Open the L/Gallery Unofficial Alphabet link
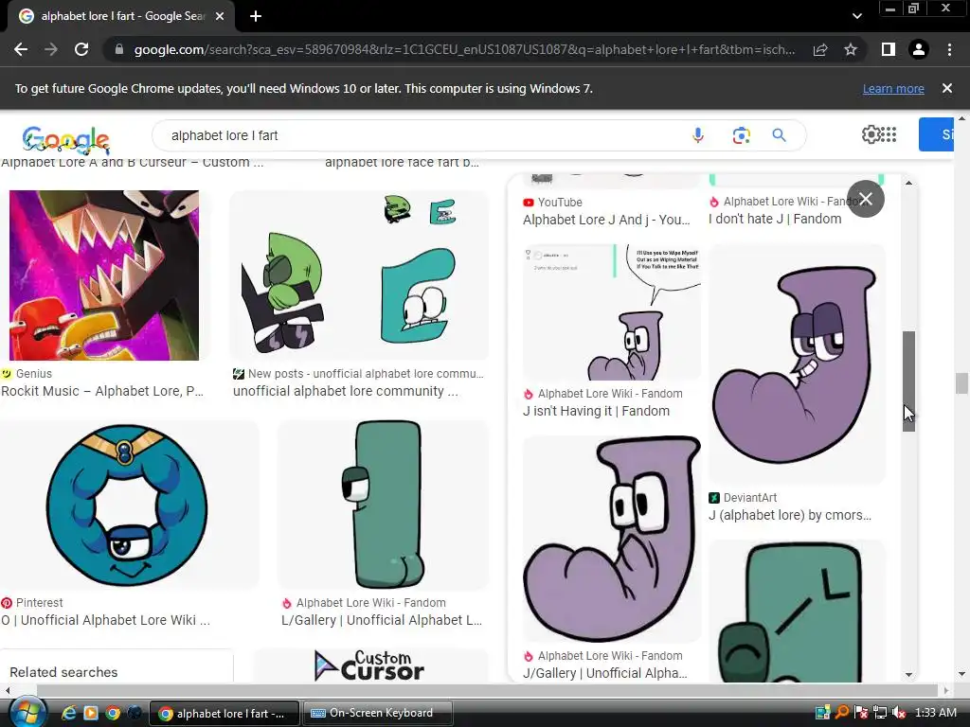This screenshot has width=970, height=727. click(x=382, y=620)
